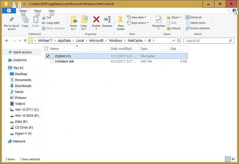Screen dimensions: 239x164
Task: Switch to large icons view in status bar
Action: (x=233, y=159)
